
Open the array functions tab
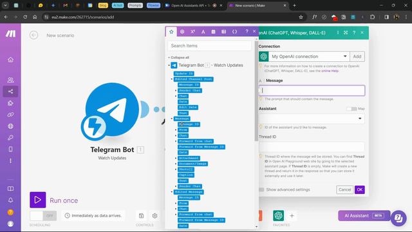click(x=223, y=32)
